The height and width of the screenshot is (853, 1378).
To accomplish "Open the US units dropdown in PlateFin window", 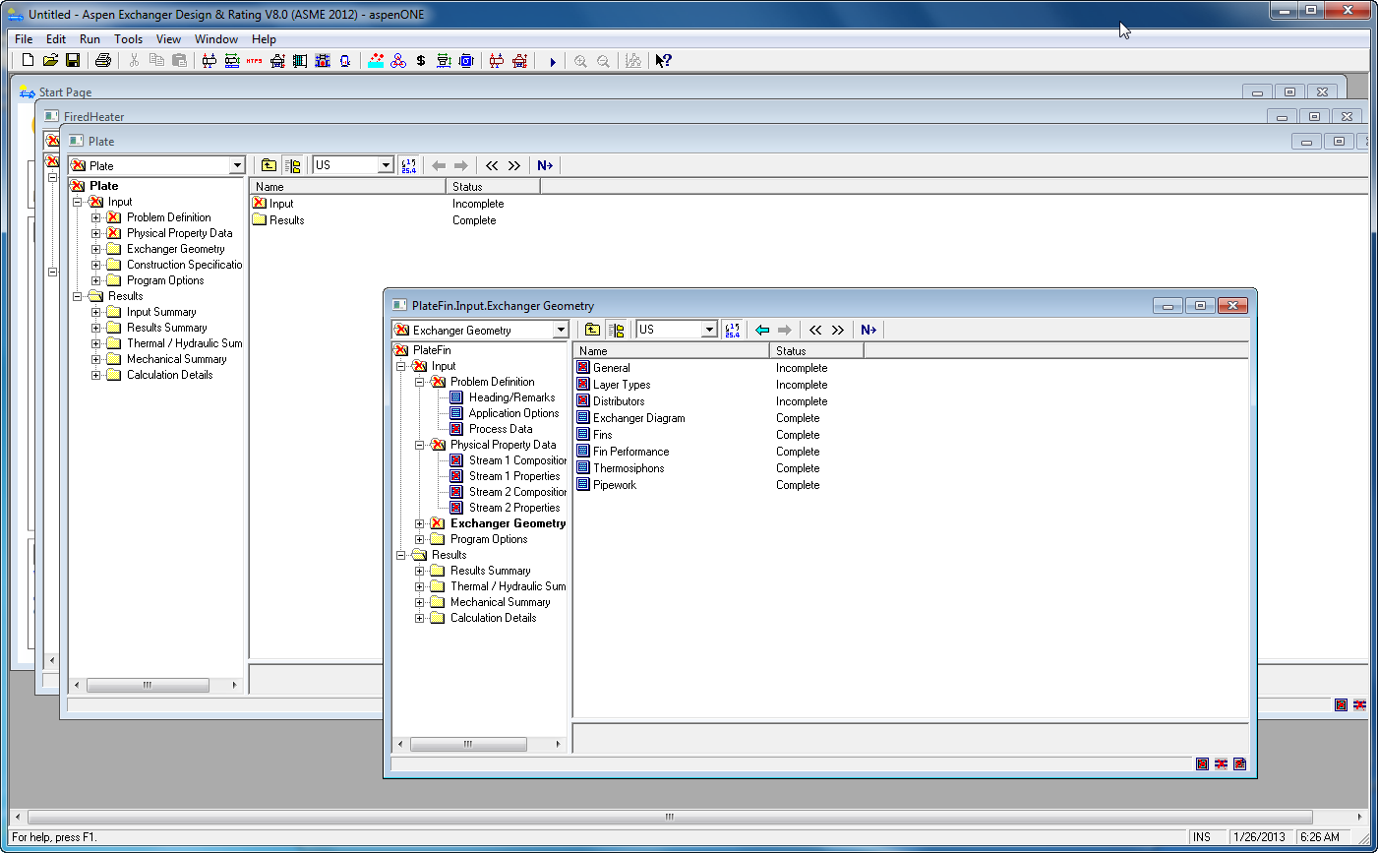I will pos(709,330).
